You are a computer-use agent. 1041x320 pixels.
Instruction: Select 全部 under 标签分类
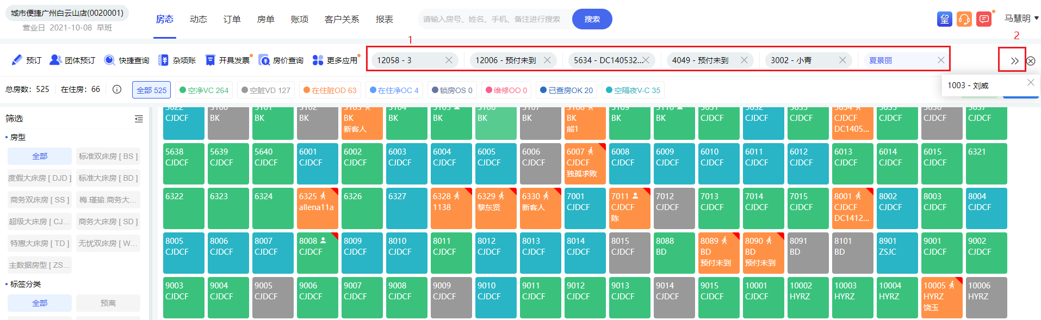click(40, 303)
